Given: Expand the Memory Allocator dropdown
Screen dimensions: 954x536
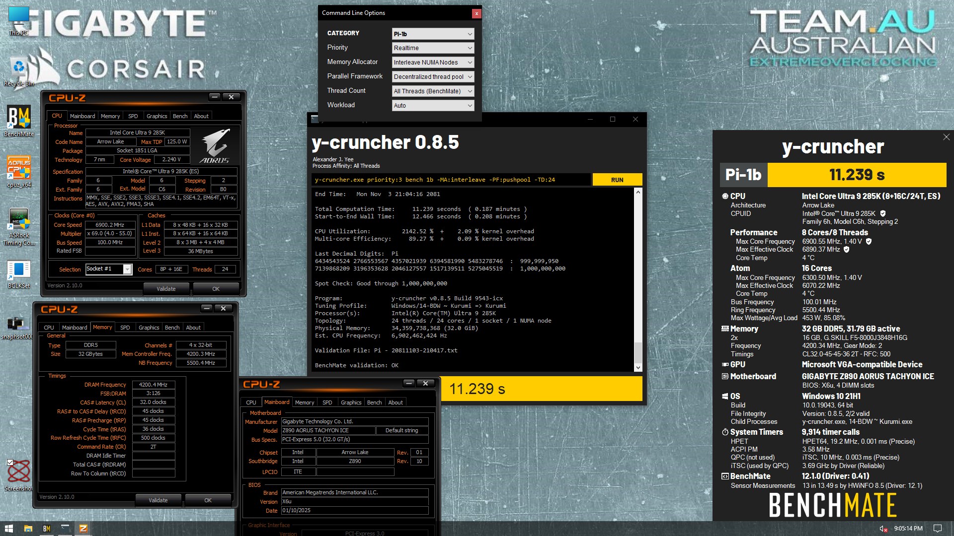Looking at the screenshot, I should [433, 63].
